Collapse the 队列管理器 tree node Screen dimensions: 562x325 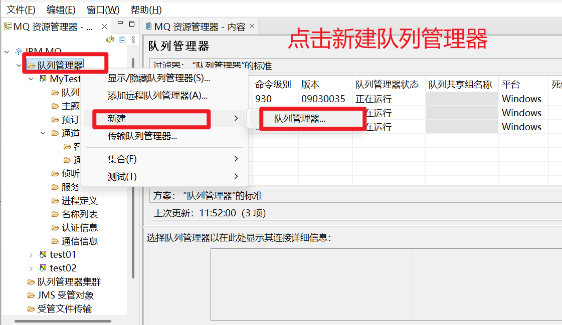(19, 66)
